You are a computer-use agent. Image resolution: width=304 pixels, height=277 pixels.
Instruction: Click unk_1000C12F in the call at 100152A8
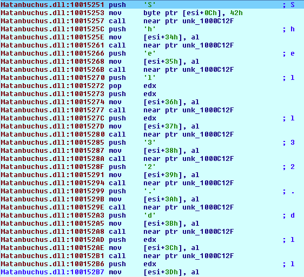click(208, 232)
